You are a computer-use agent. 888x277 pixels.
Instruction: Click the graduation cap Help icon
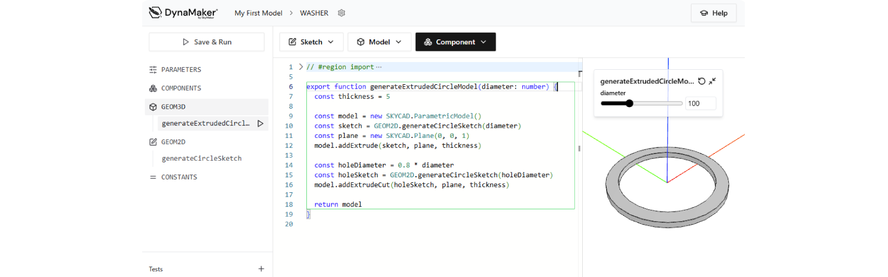click(704, 13)
